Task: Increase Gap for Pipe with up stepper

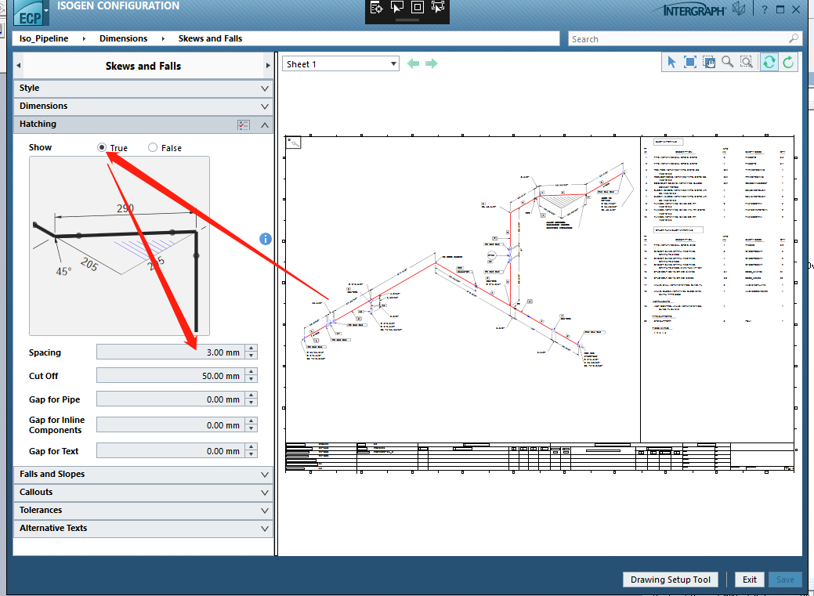Action: click(251, 396)
